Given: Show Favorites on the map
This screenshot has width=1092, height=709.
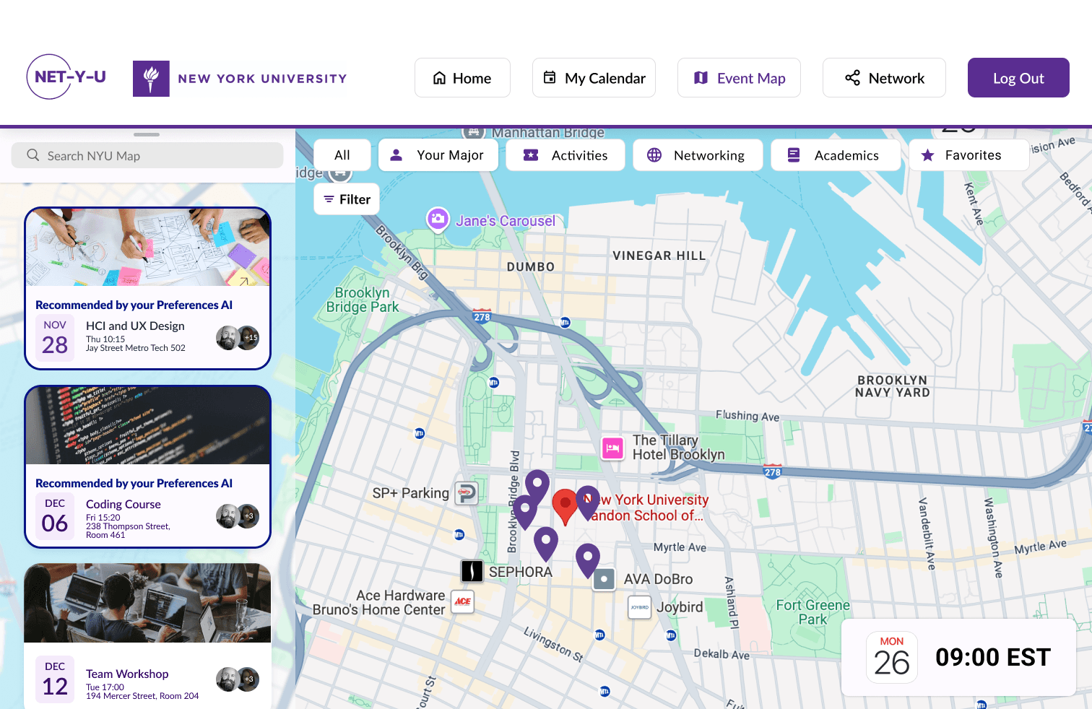Looking at the screenshot, I should pos(969,155).
